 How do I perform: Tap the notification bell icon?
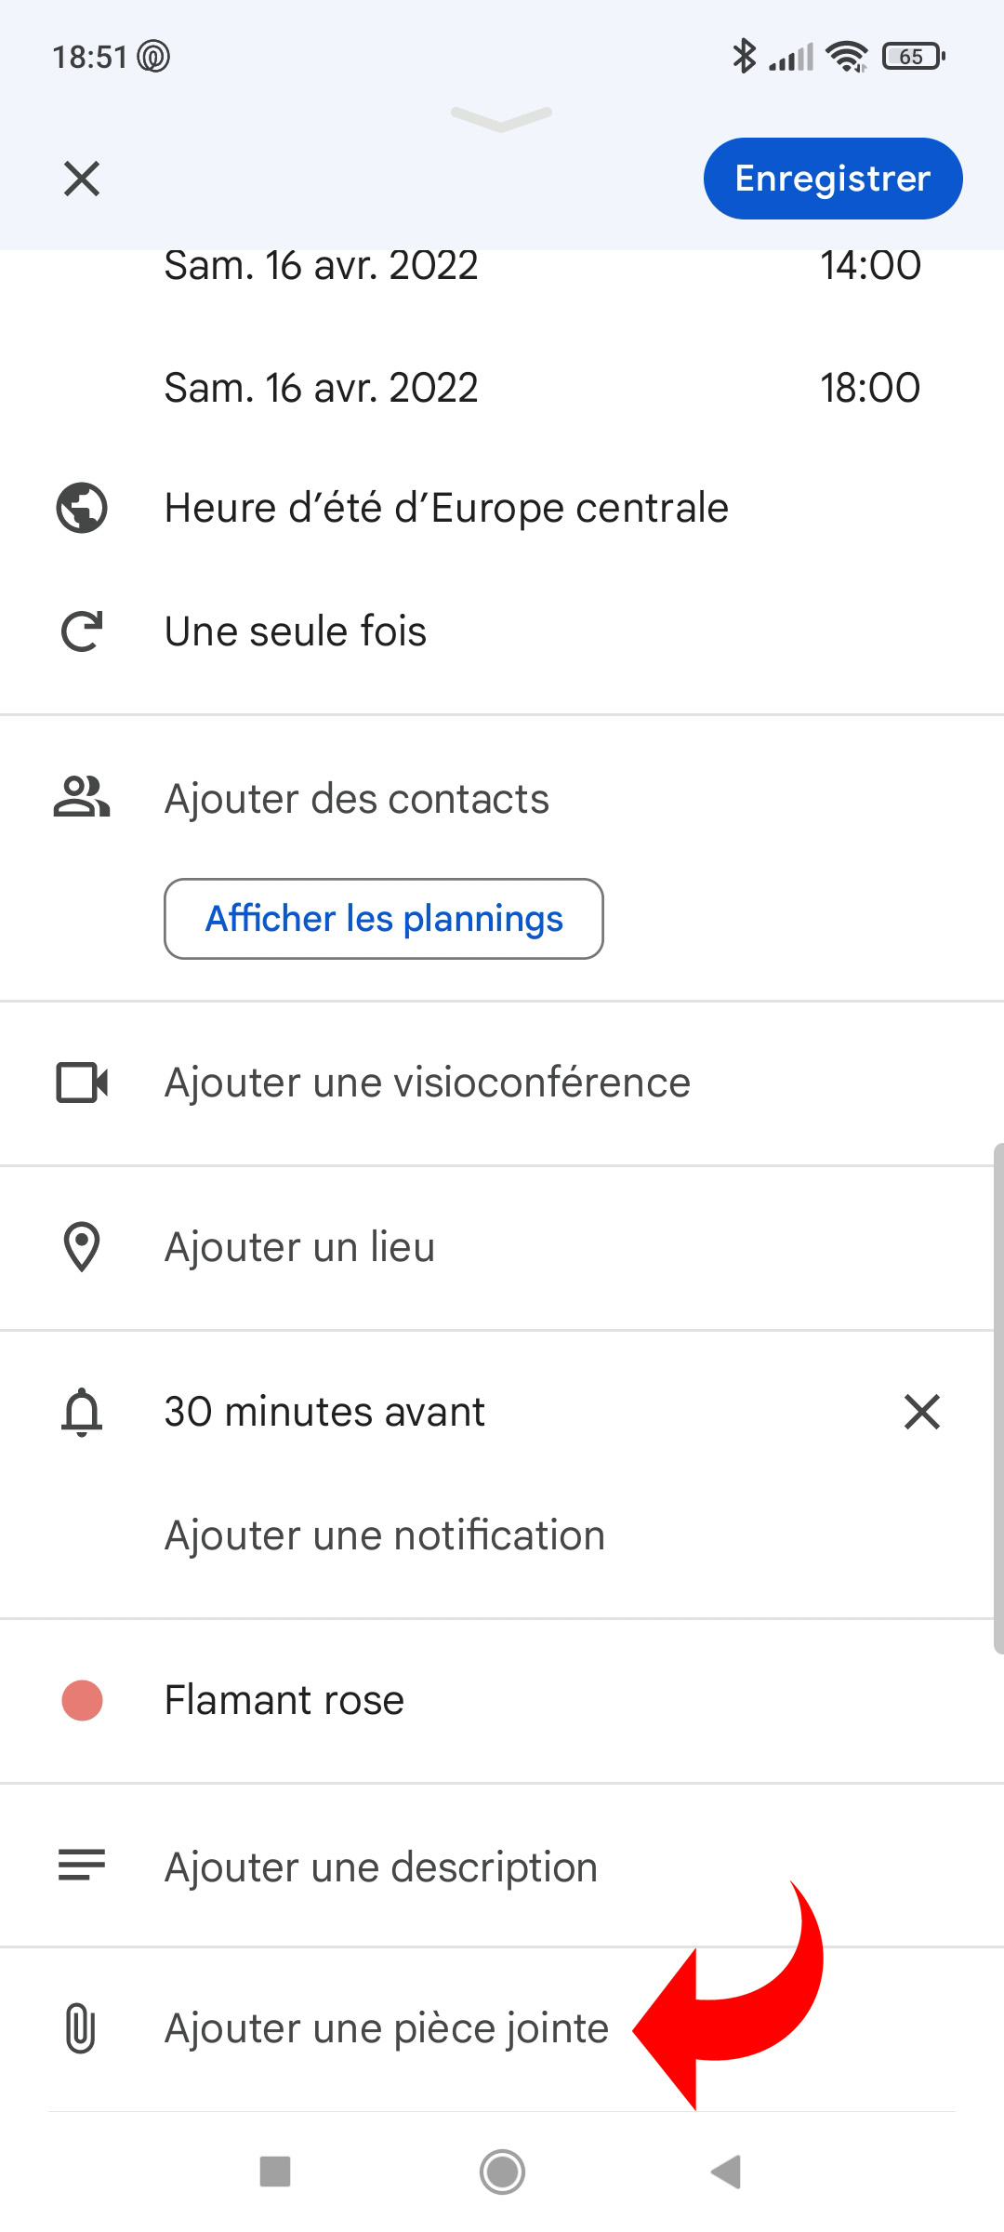tap(82, 1412)
